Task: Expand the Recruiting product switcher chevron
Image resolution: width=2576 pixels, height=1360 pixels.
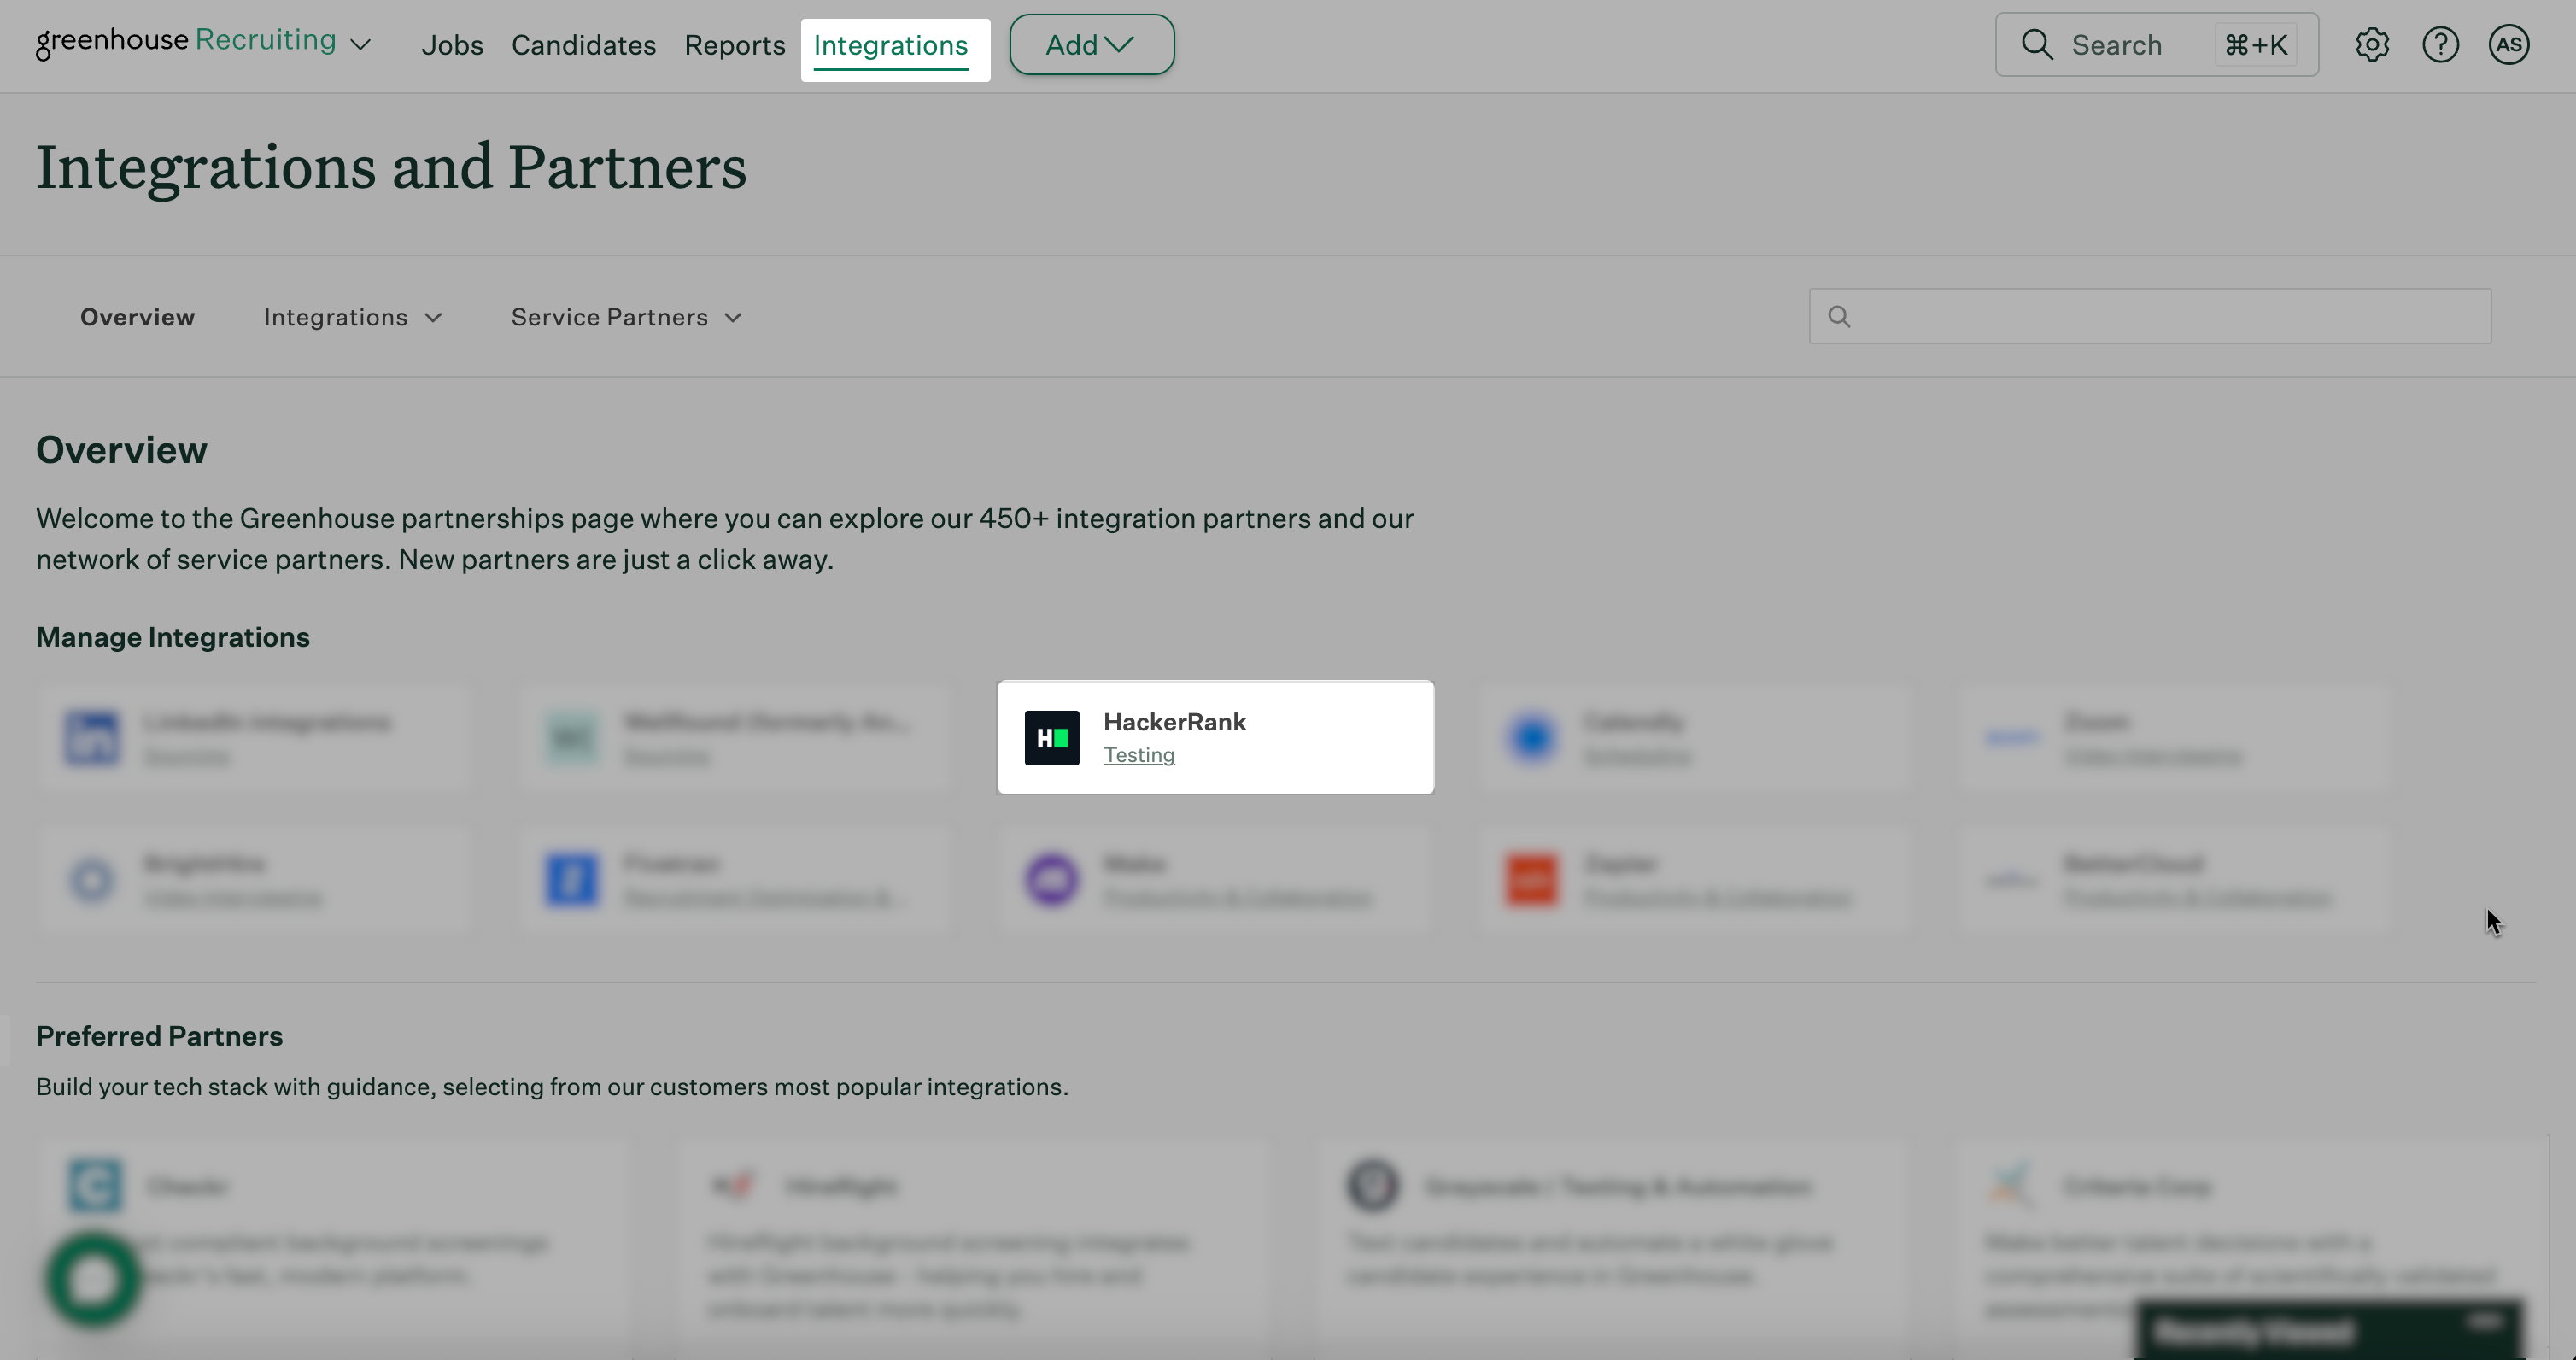Action: coord(361,45)
